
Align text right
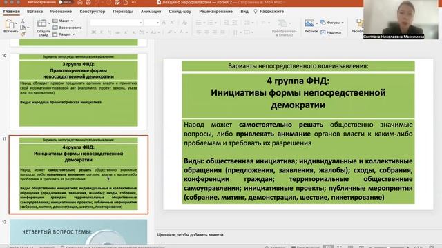(215, 32)
